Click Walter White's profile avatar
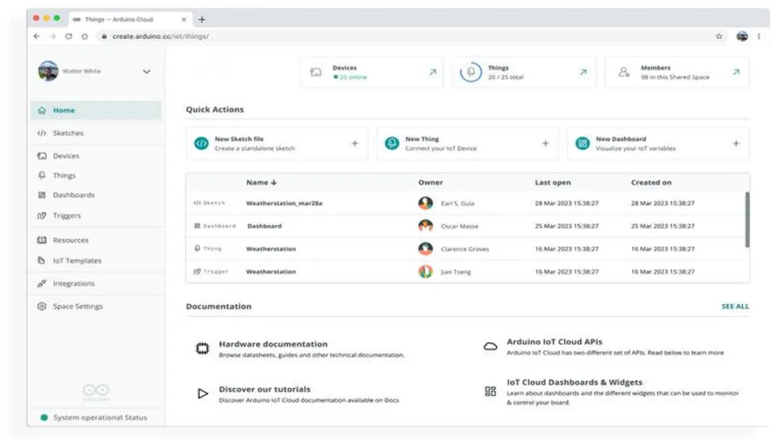The width and height of the screenshot is (782, 440). [x=49, y=71]
